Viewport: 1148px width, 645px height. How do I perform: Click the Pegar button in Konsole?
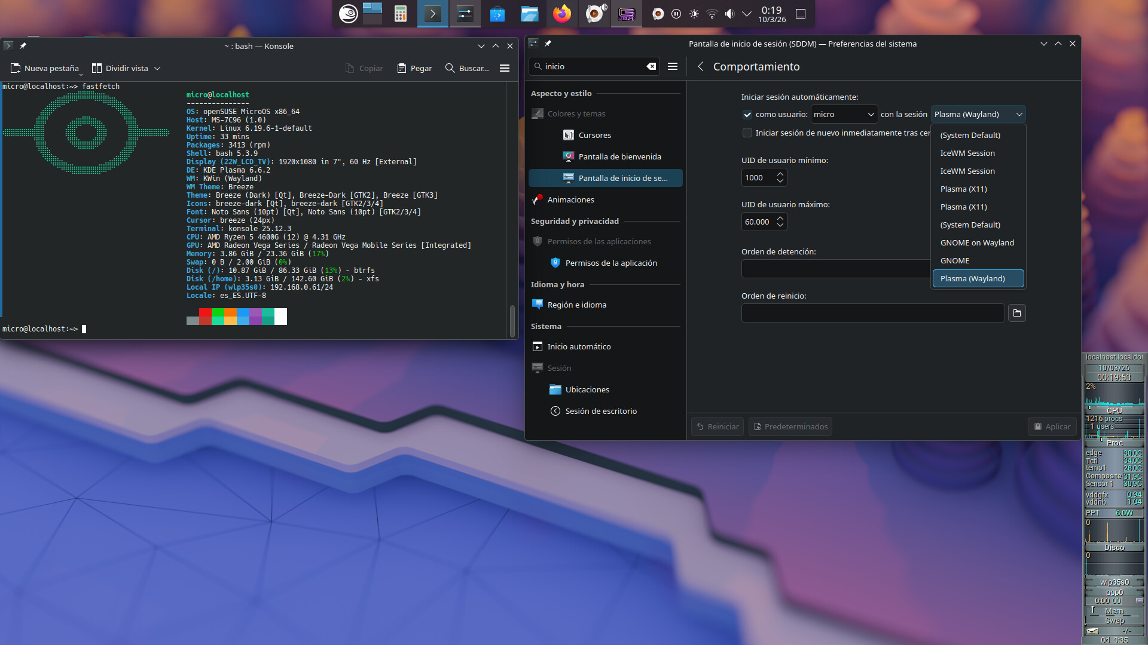pyautogui.click(x=414, y=68)
